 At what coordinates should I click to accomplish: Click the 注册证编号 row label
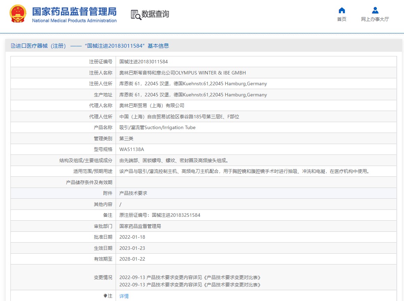coord(101,62)
